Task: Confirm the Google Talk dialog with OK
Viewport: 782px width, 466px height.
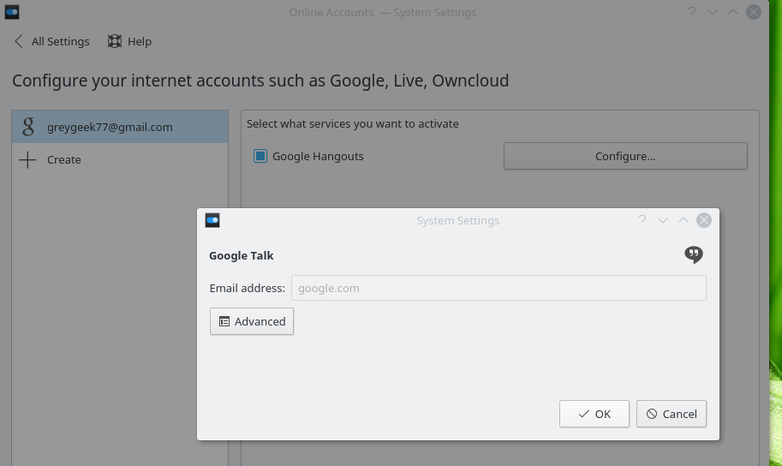Action: click(x=594, y=414)
